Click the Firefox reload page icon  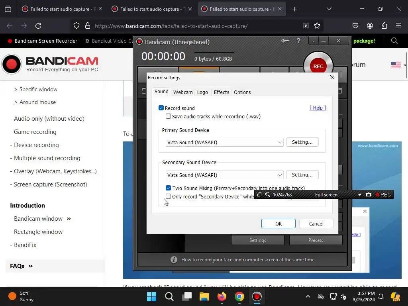tap(38, 26)
